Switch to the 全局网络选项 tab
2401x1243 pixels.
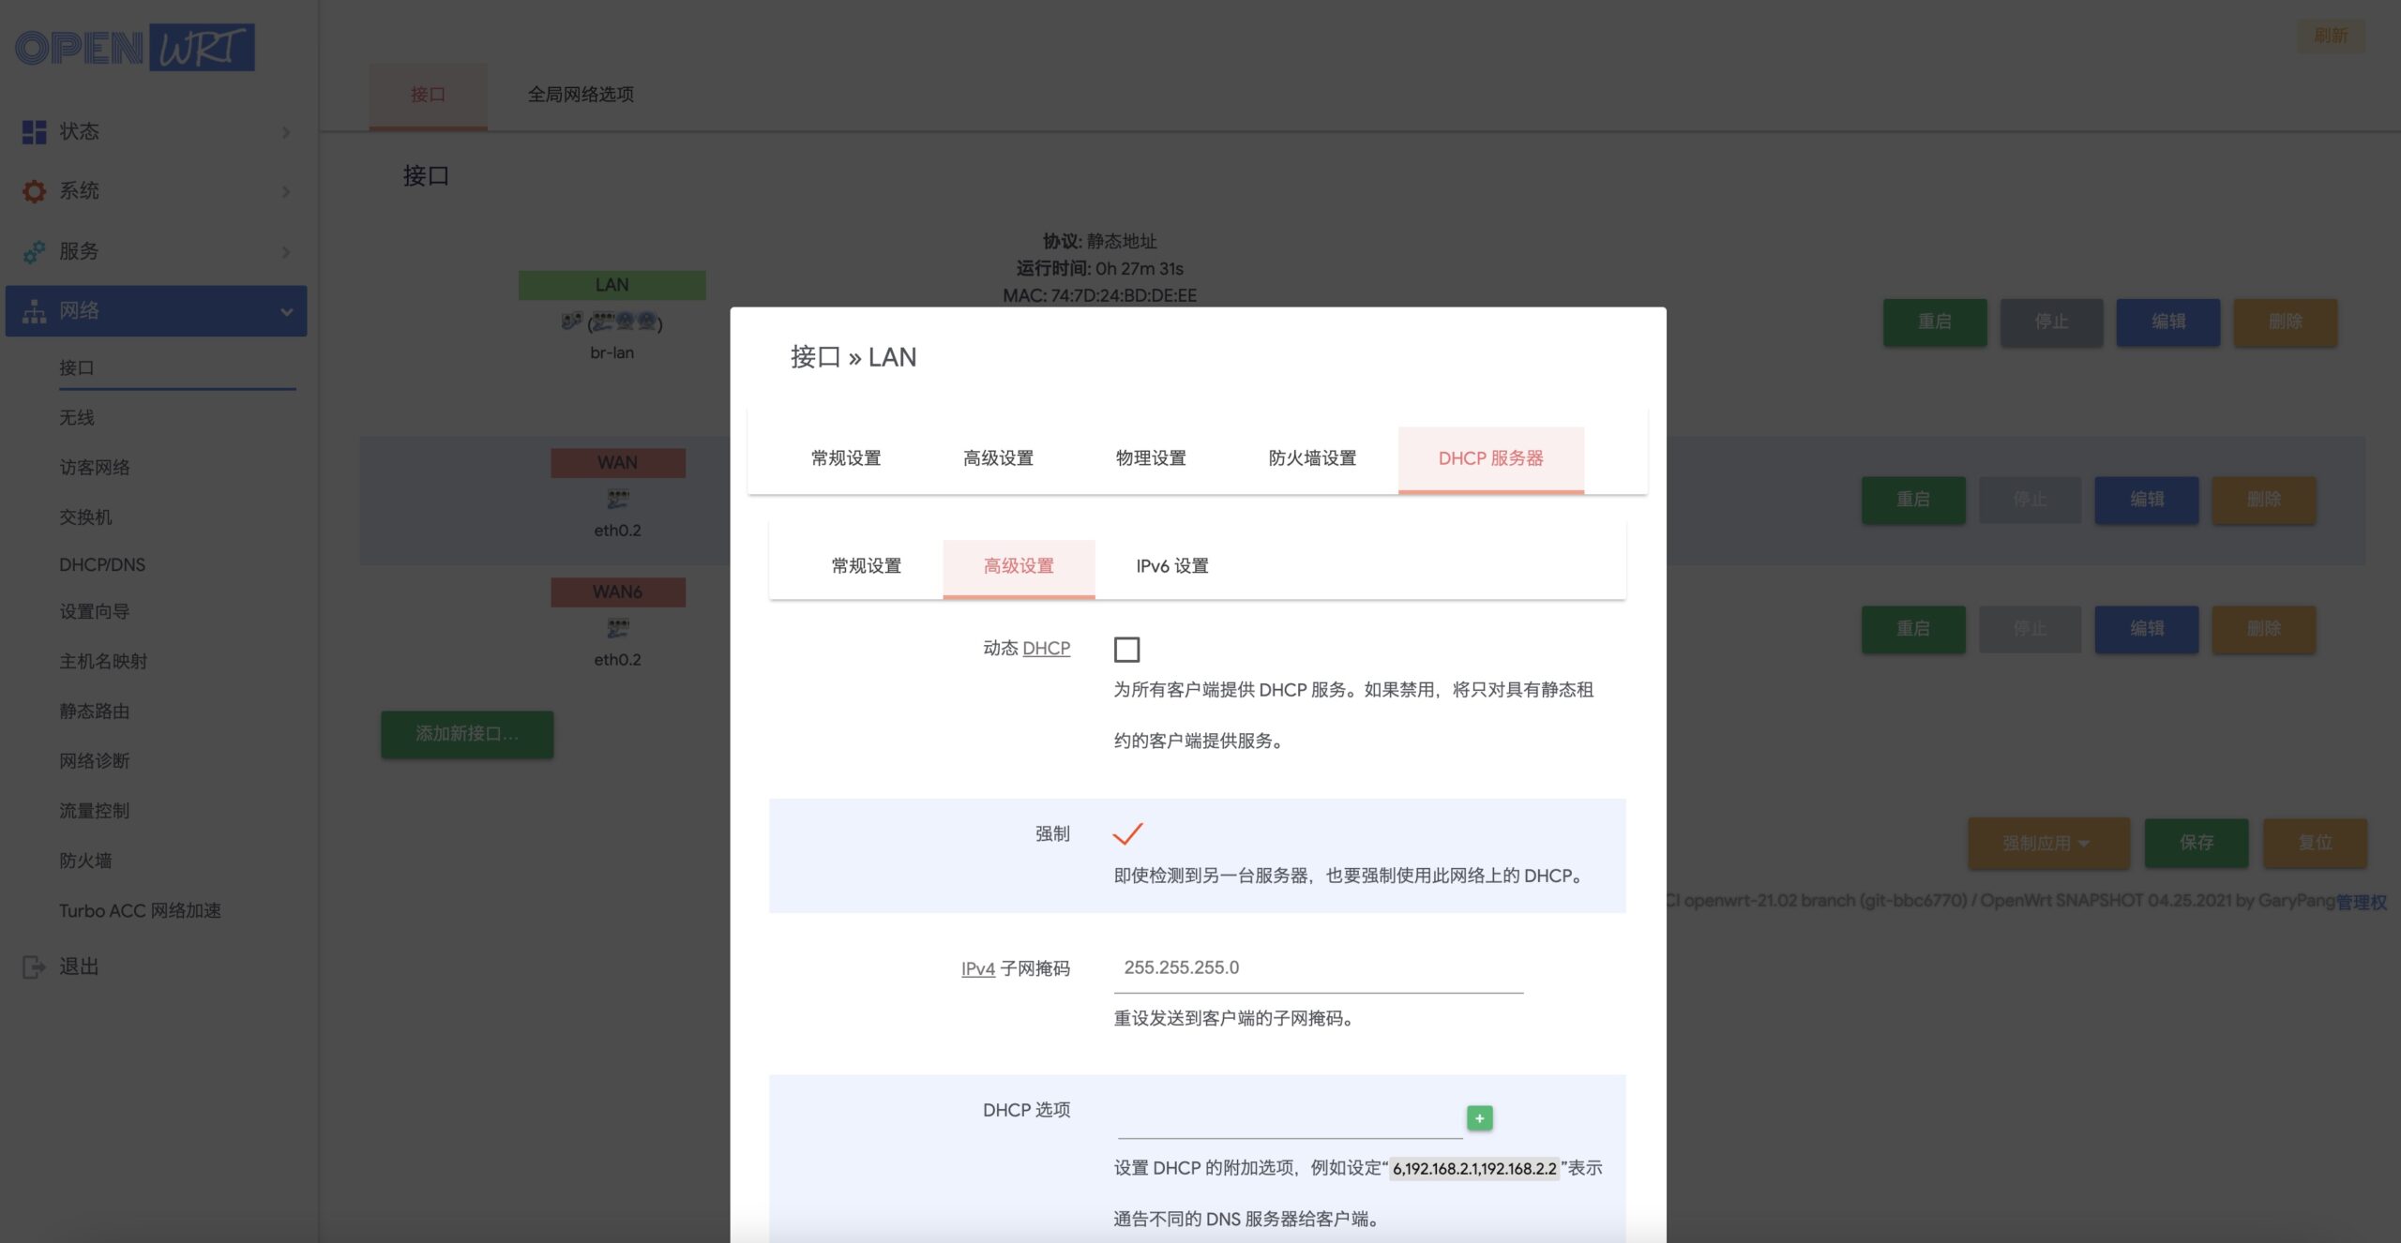click(x=581, y=95)
